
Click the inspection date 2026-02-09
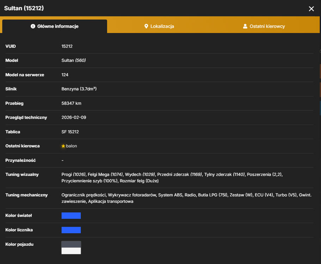[74, 117]
